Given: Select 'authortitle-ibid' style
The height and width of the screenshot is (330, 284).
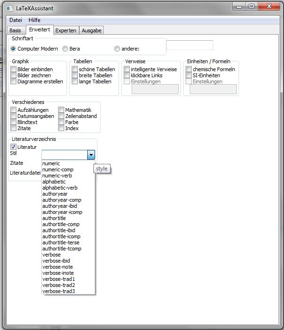Looking at the screenshot, I should (x=68, y=230).
